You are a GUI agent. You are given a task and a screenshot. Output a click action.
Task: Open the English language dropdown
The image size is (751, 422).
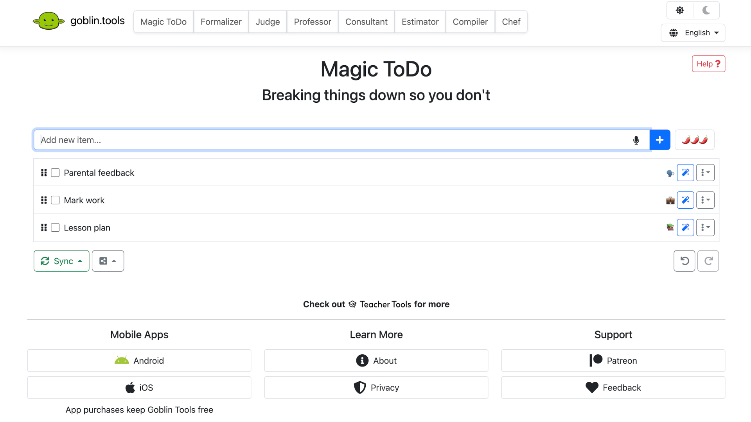pos(693,33)
